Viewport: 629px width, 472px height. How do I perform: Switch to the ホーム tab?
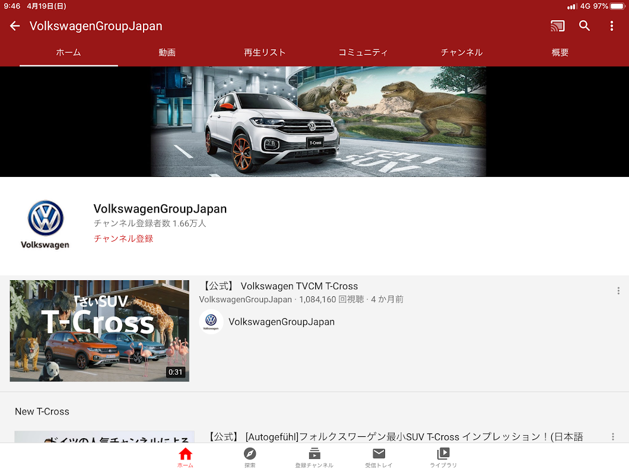pos(69,53)
